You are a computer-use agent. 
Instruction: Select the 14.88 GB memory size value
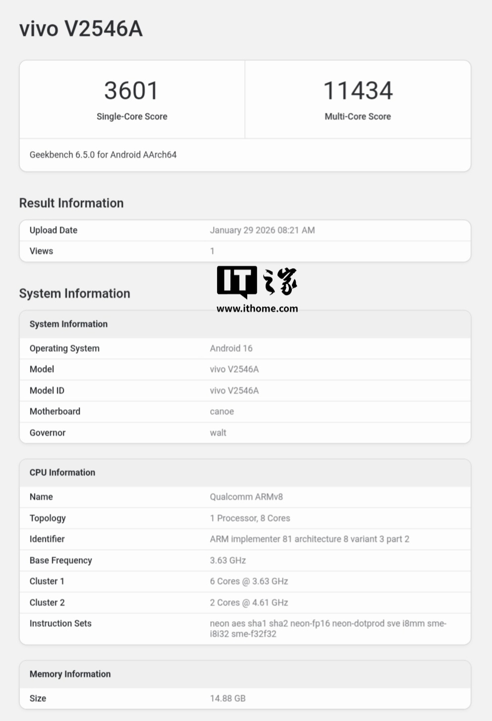coord(227,698)
